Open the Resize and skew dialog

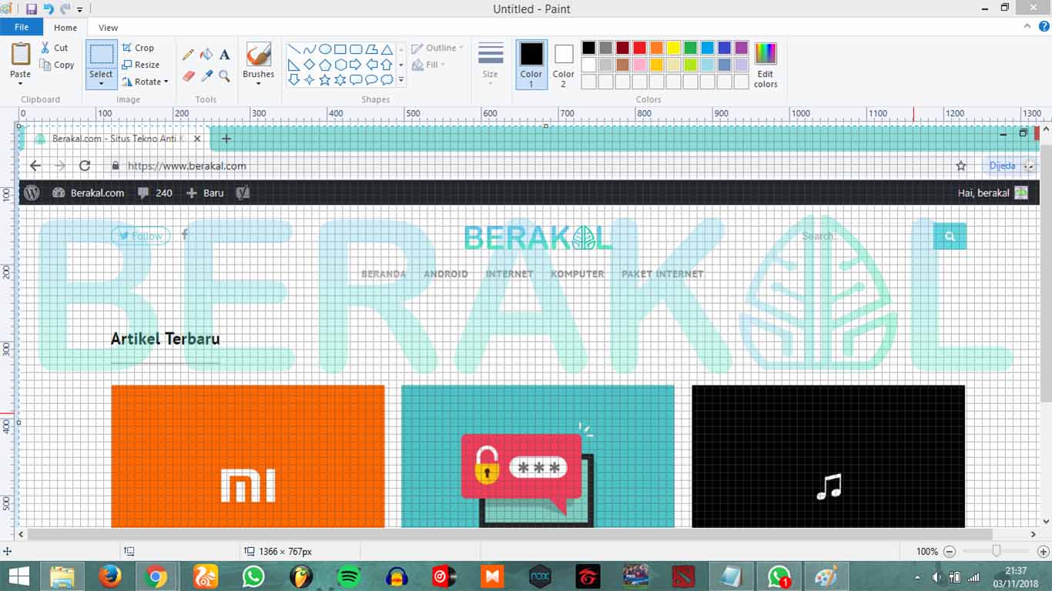(141, 65)
